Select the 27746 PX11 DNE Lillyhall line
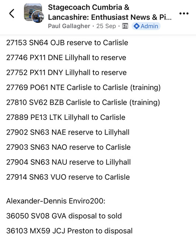 [66, 58]
